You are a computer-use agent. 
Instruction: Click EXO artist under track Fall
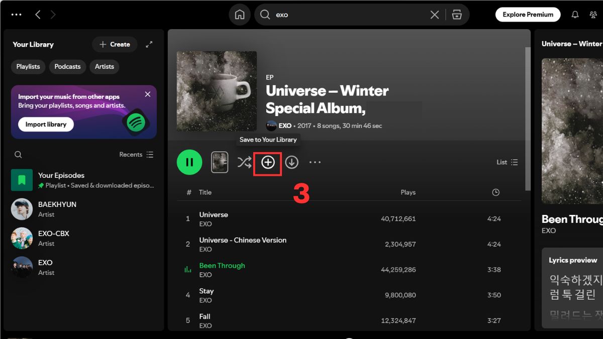click(206, 325)
